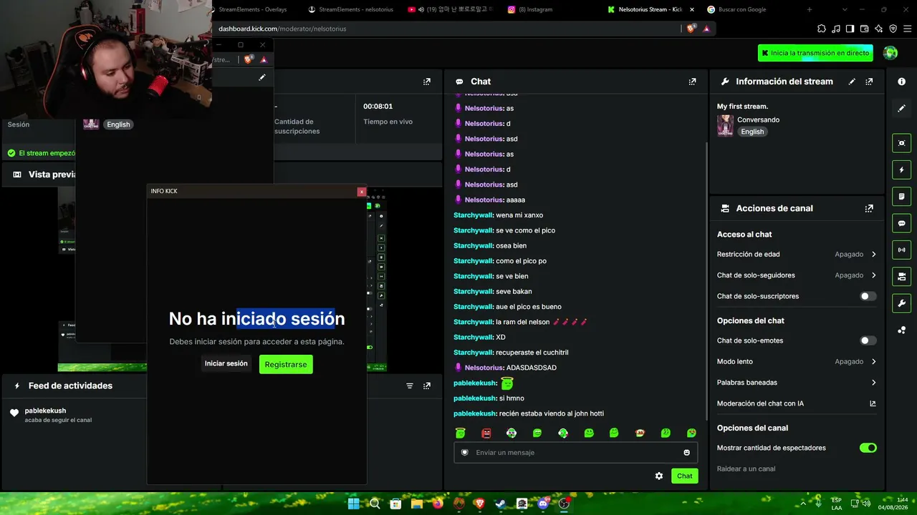This screenshot has height=515, width=917.
Task: Click the Conversando category thumbnail
Action: tap(725, 125)
